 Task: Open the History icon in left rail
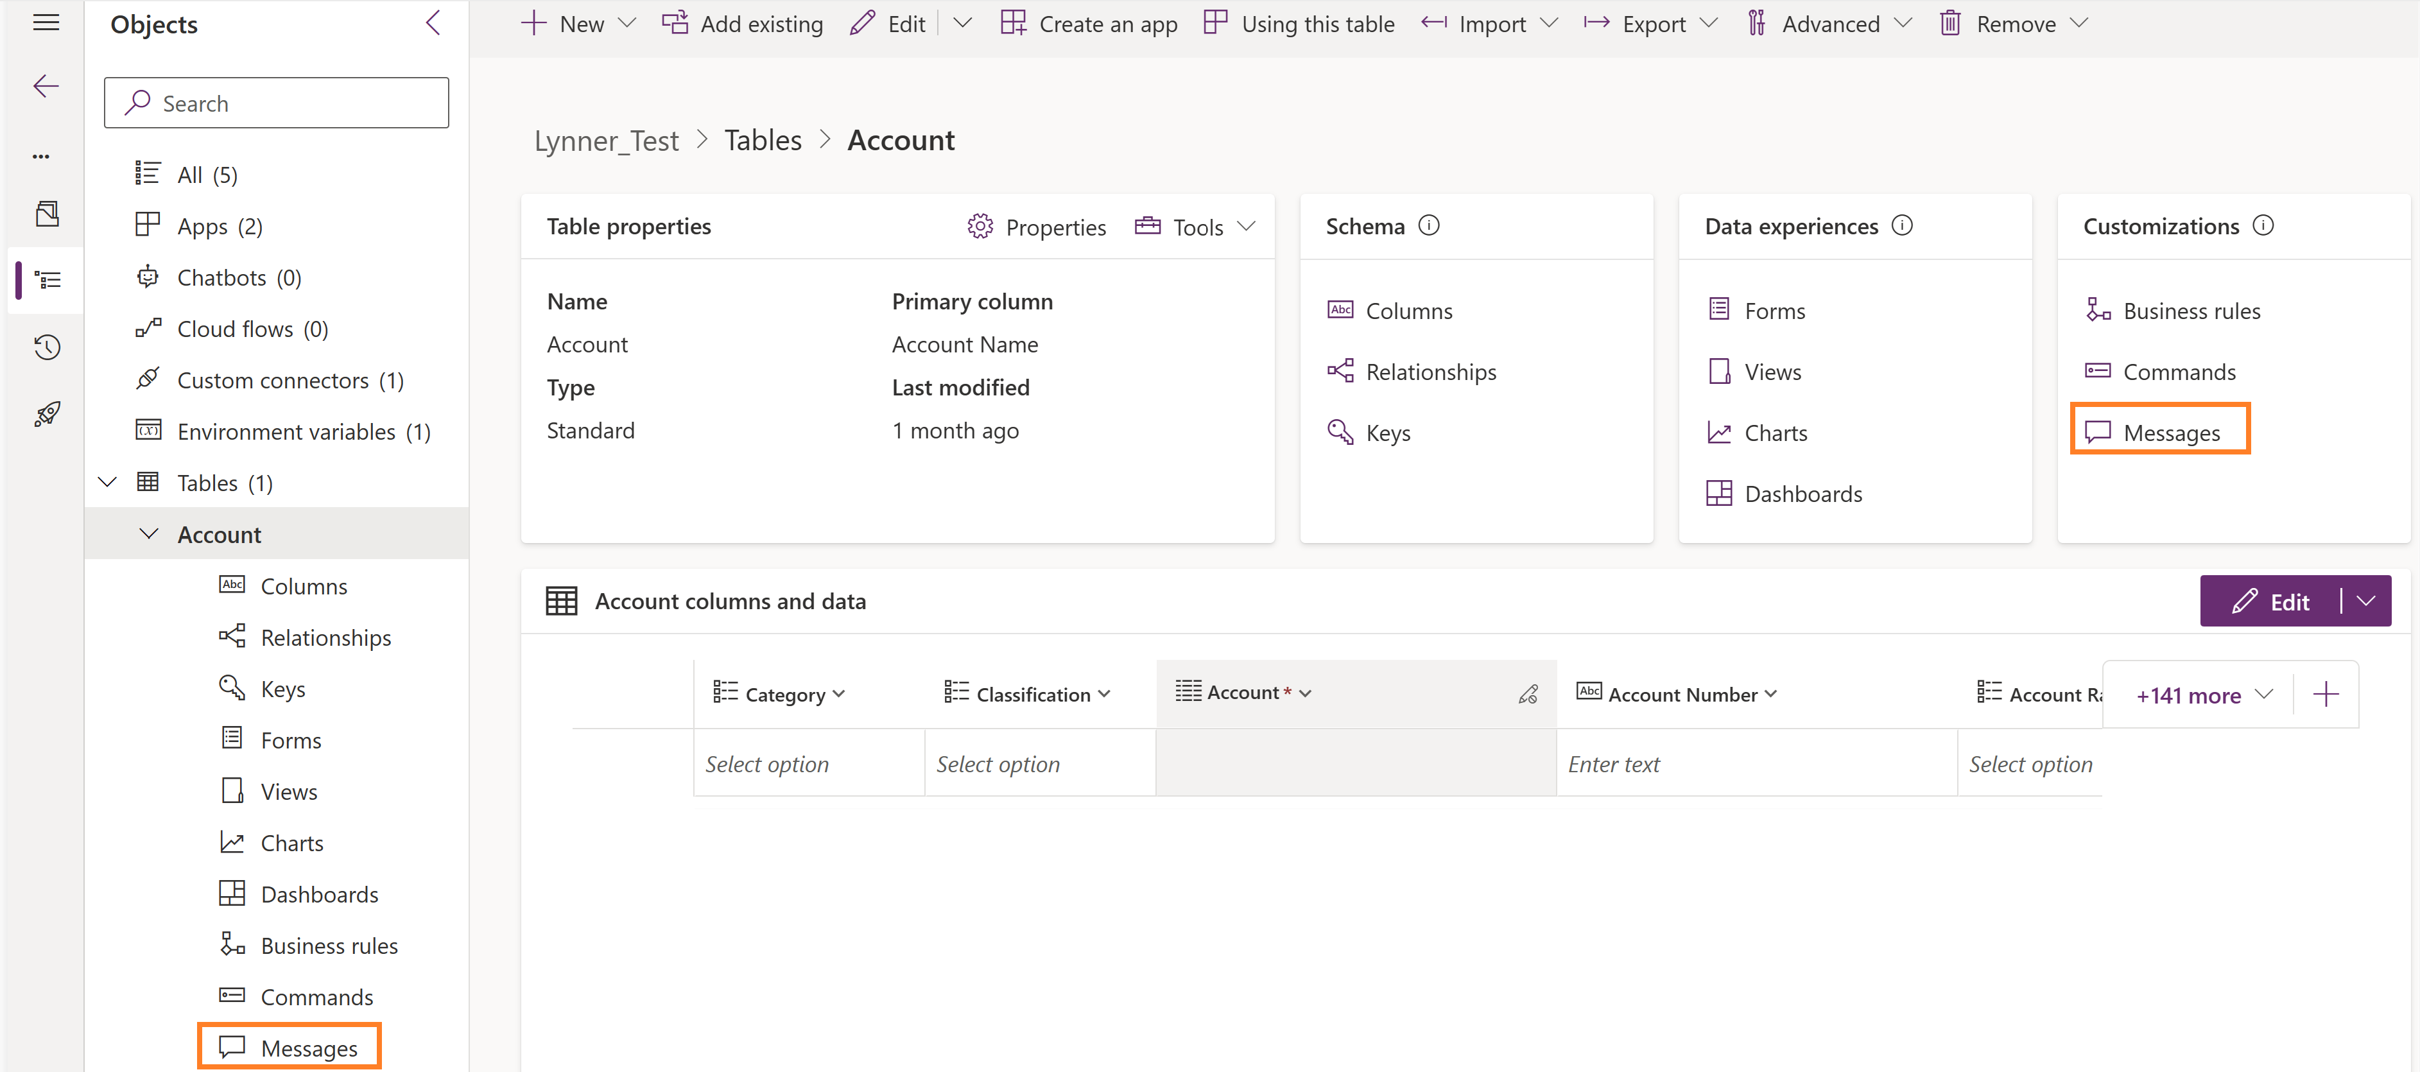point(47,347)
